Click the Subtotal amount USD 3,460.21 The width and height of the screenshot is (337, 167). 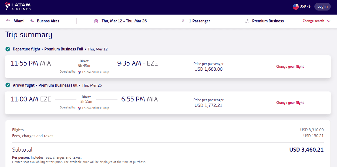306,149
